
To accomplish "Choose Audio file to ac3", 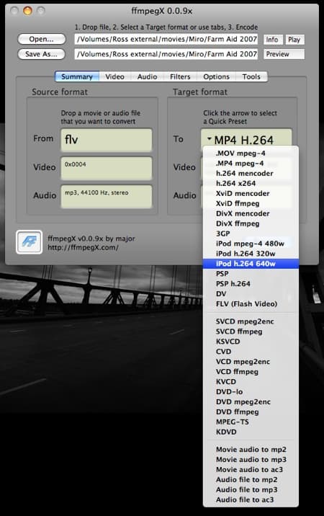I will point(251,499).
